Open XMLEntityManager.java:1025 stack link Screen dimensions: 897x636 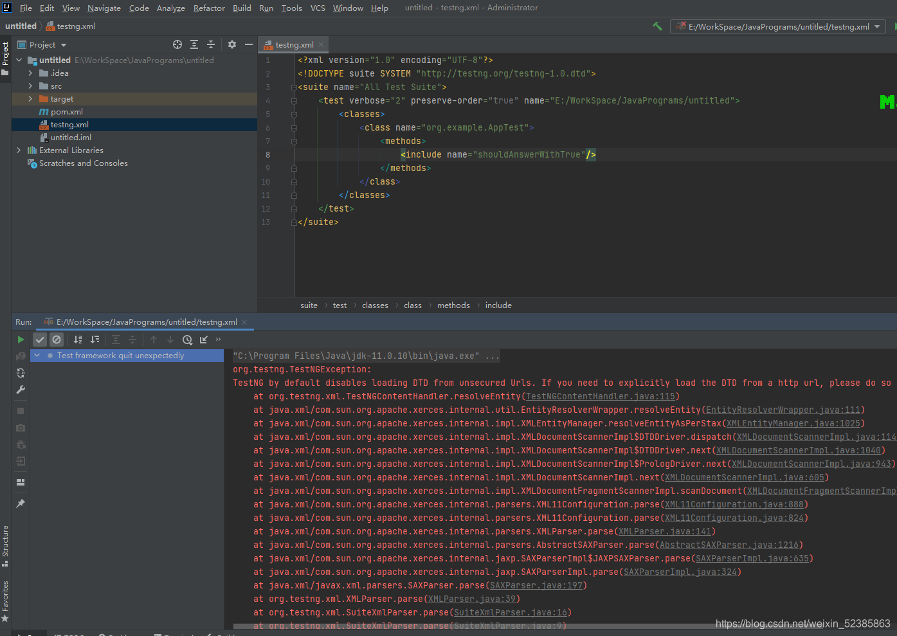793,423
